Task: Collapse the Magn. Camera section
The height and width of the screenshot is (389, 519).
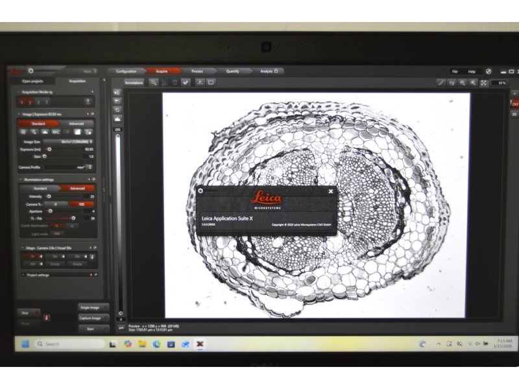Action: (23, 248)
